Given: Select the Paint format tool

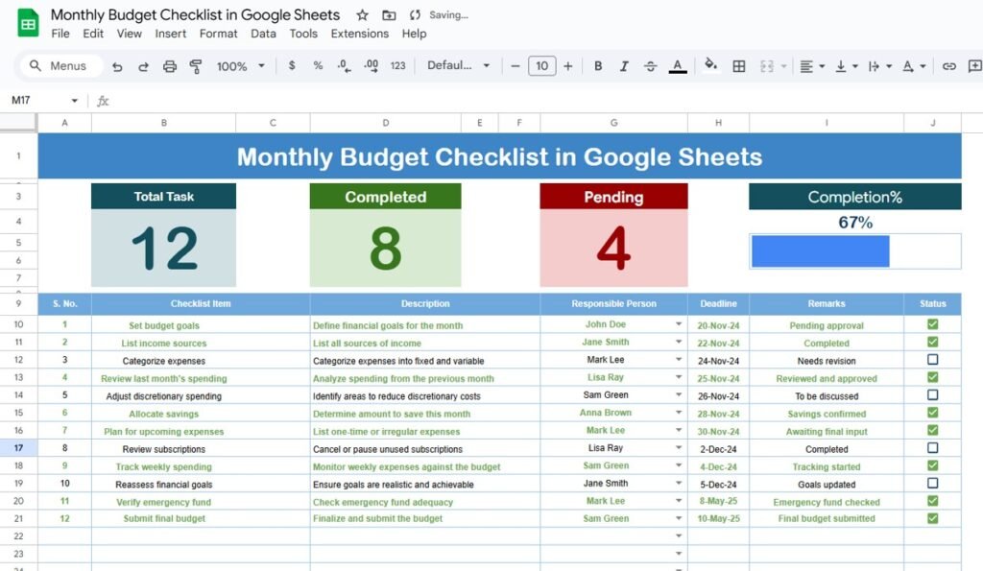Looking at the screenshot, I should [196, 66].
